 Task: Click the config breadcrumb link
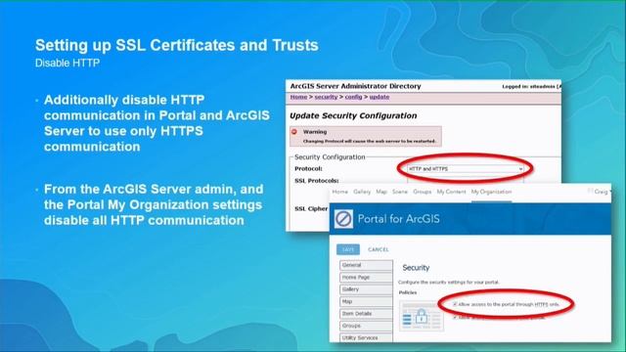[353, 97]
